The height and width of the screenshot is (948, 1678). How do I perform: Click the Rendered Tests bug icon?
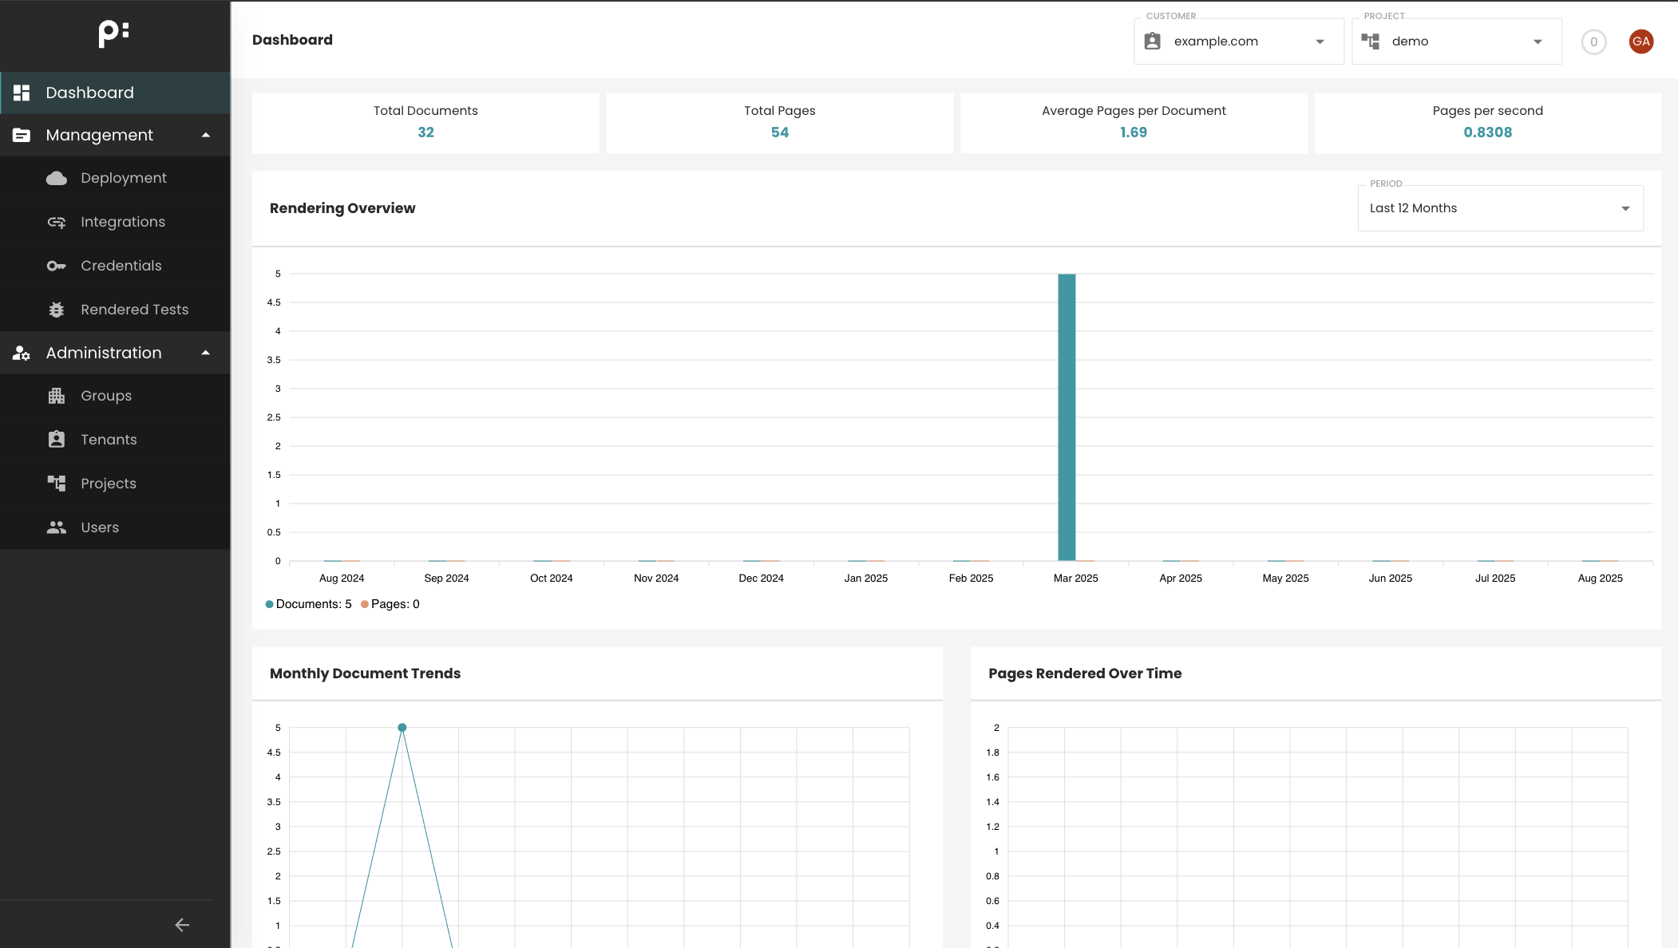click(57, 310)
